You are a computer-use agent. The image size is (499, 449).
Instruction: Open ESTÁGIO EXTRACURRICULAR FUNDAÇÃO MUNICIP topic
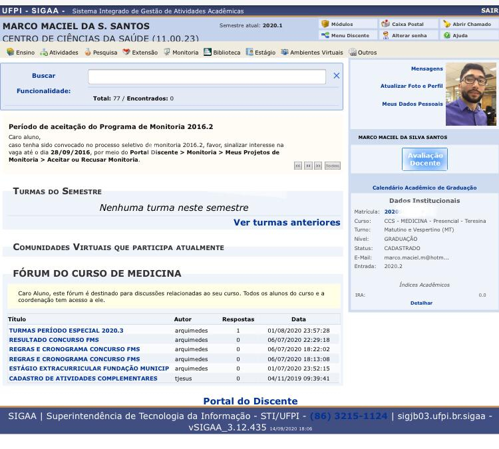point(89,368)
